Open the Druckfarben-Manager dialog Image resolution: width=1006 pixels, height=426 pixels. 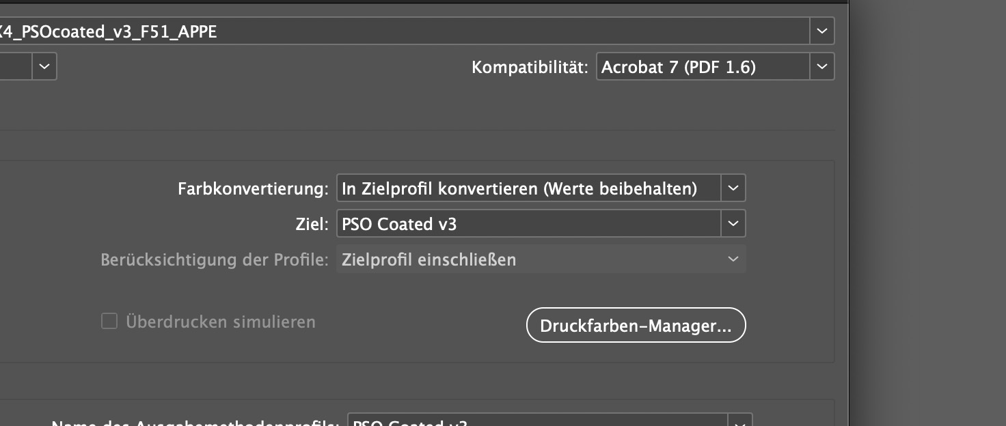coord(636,326)
